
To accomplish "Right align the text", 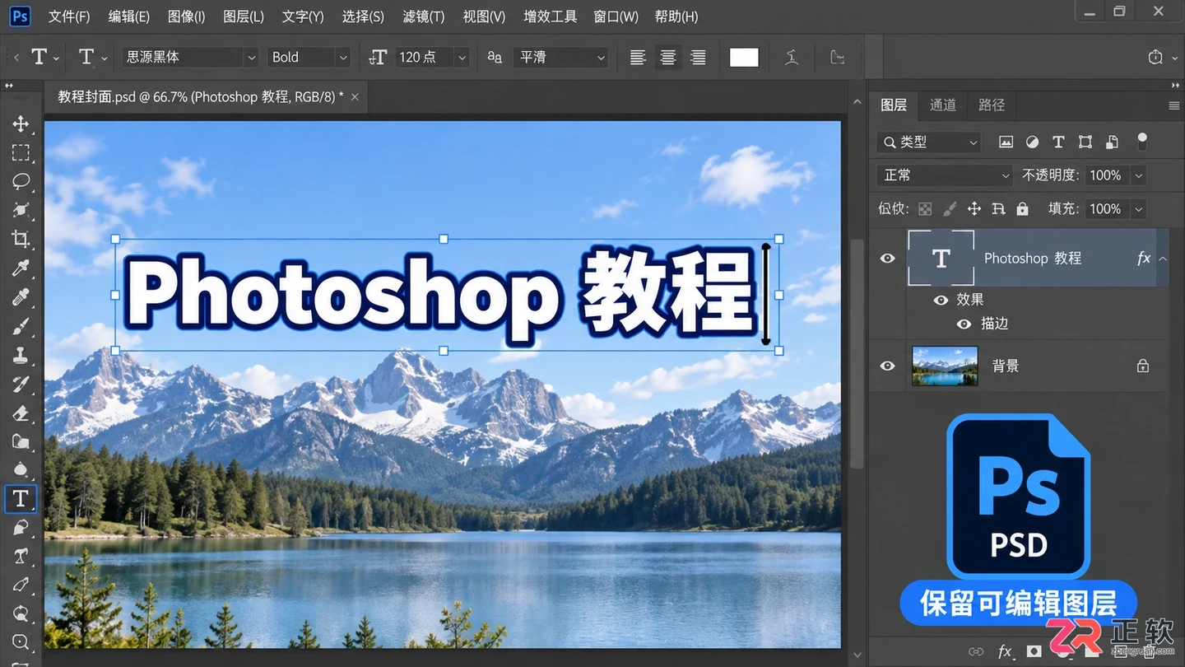I will [698, 57].
